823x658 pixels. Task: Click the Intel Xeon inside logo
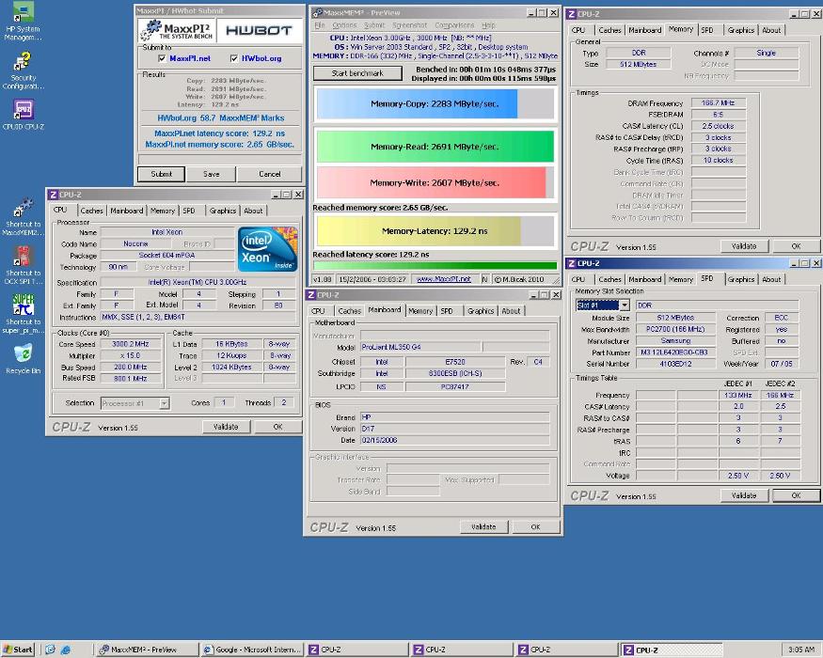268,249
